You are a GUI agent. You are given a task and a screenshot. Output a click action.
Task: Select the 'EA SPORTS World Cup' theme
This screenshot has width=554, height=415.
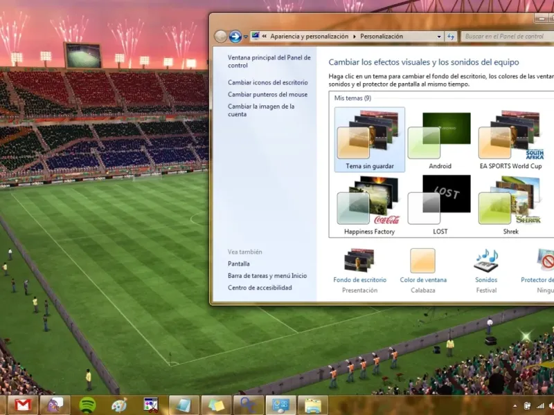click(510, 140)
